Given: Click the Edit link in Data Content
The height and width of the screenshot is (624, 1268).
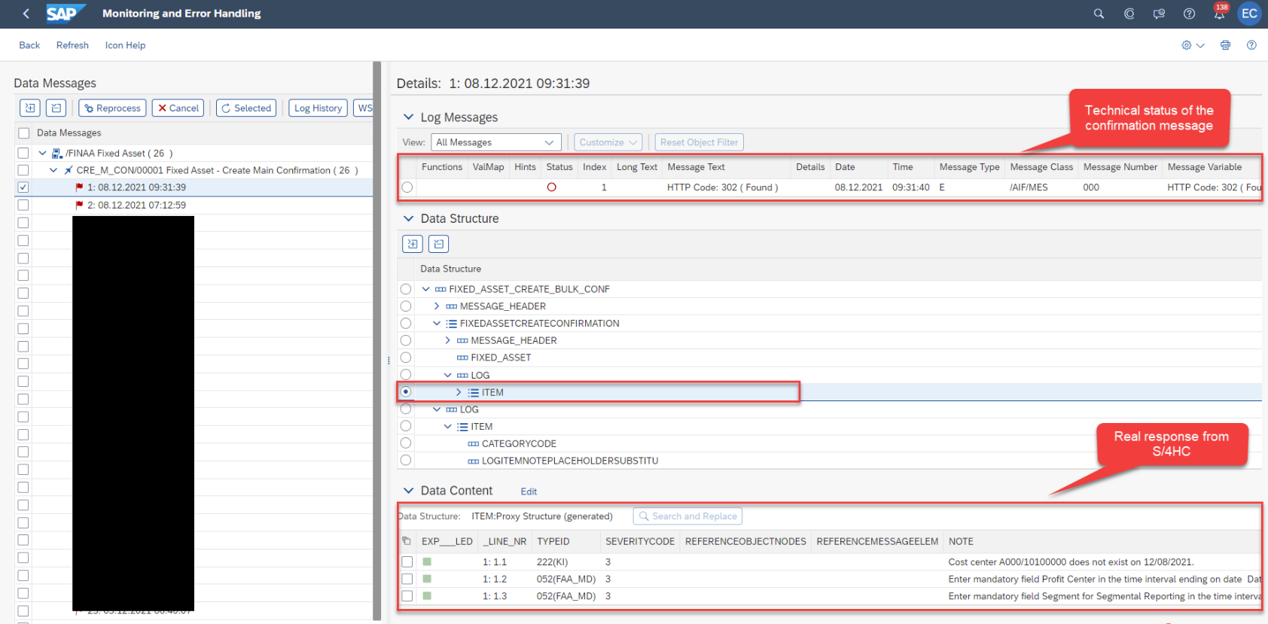Looking at the screenshot, I should click(x=529, y=492).
